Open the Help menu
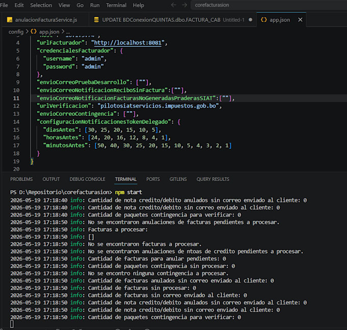This screenshot has width=347, height=330. tap(138, 5)
